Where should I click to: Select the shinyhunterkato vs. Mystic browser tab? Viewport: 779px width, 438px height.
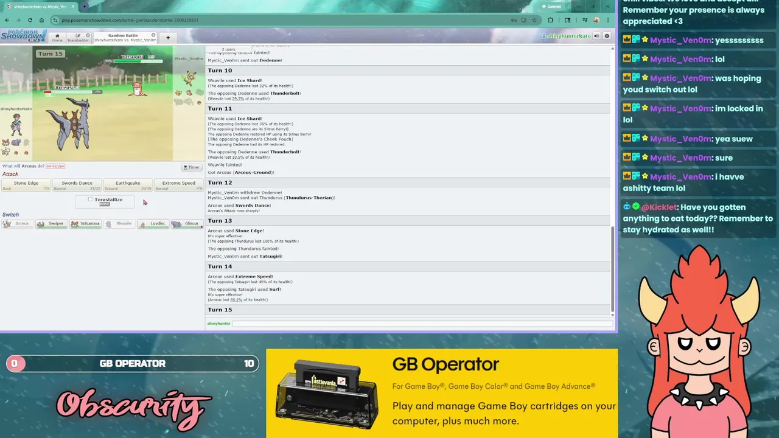coord(39,6)
